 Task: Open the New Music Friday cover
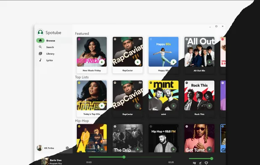click(x=92, y=52)
